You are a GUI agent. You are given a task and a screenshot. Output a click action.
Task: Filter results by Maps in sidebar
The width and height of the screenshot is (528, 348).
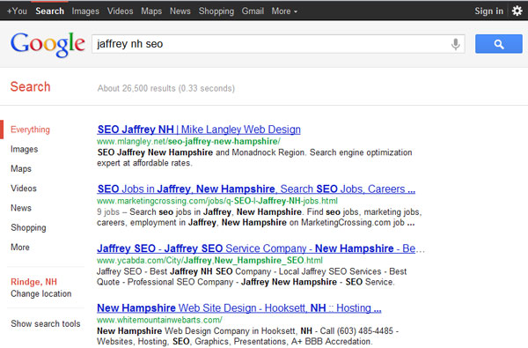(x=21, y=168)
